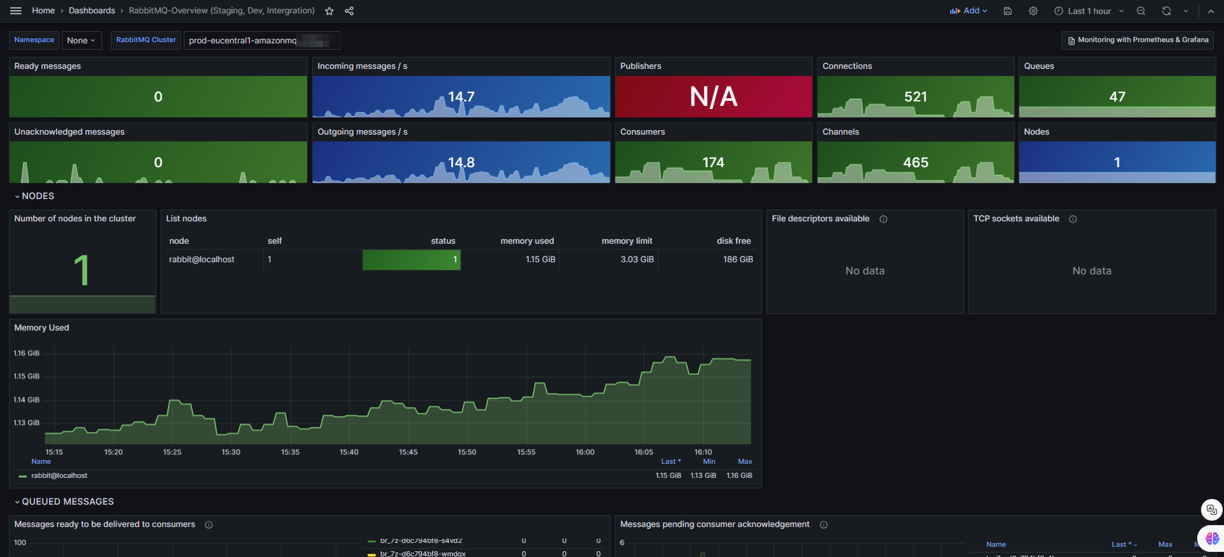
Task: Sort List nodes table by memory limit
Action: (x=627, y=241)
